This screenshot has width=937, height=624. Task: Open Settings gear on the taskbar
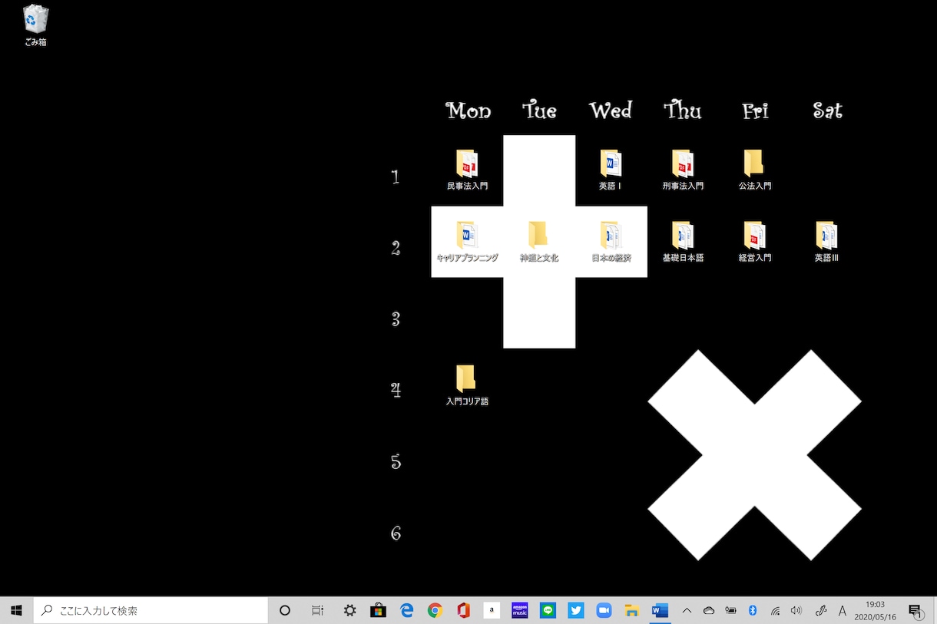click(349, 610)
